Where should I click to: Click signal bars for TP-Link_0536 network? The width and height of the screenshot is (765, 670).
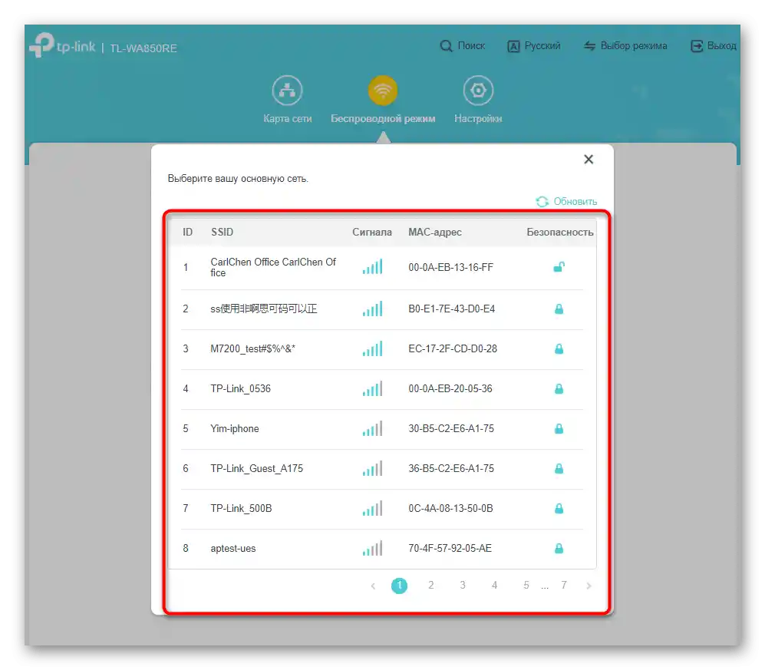pos(372,388)
